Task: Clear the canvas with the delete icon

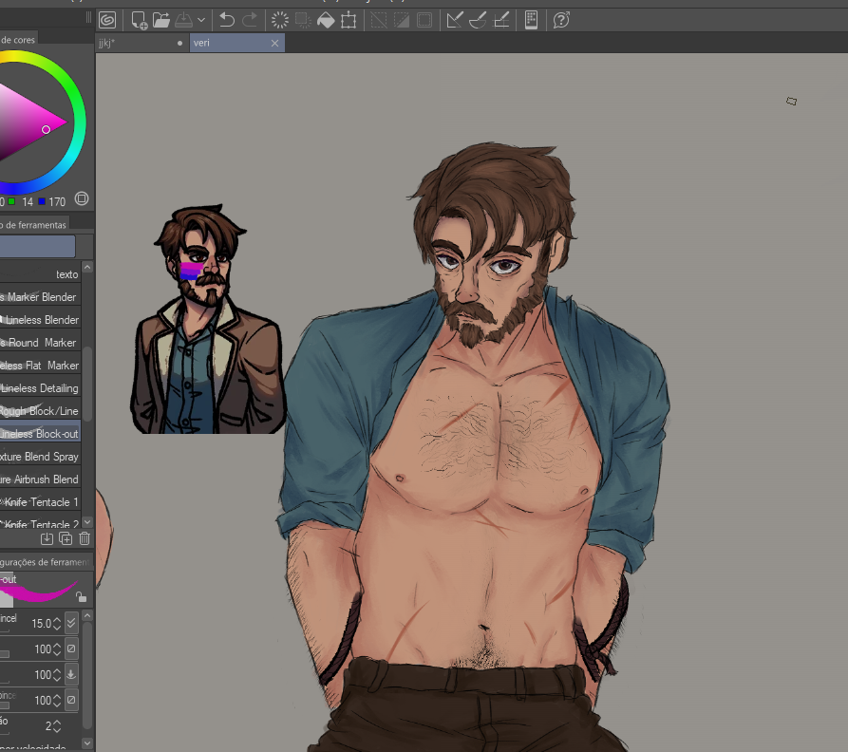Action: tap(280, 21)
